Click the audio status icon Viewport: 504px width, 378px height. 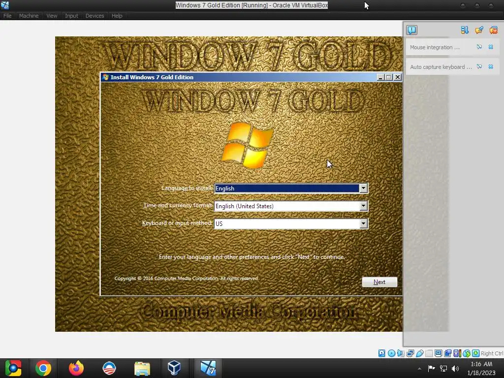[401, 353]
